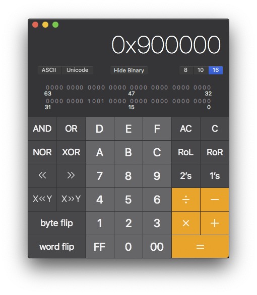The image size is (257, 295).
Task: Click the hex digit E key
Action: tap(128, 129)
